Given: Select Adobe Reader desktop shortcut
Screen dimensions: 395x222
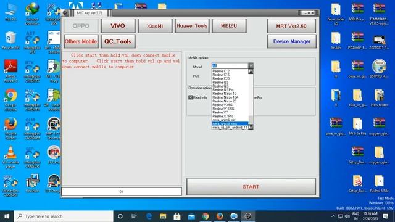Looking at the screenshot, I should pos(10,71).
